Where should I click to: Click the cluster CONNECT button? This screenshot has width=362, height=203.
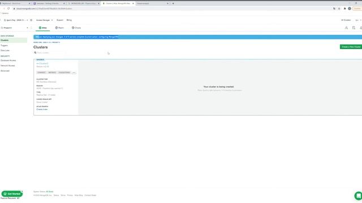pos(41,73)
